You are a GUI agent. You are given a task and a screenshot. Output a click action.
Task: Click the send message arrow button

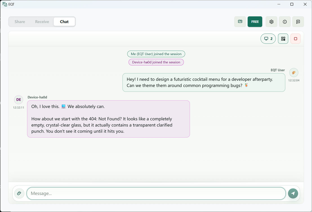(293, 193)
